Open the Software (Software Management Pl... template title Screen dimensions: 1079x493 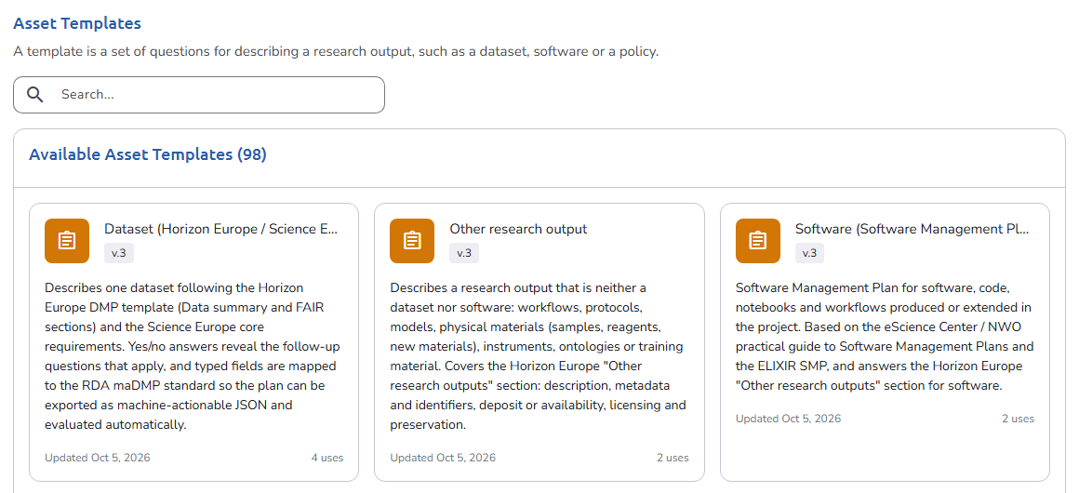[912, 229]
